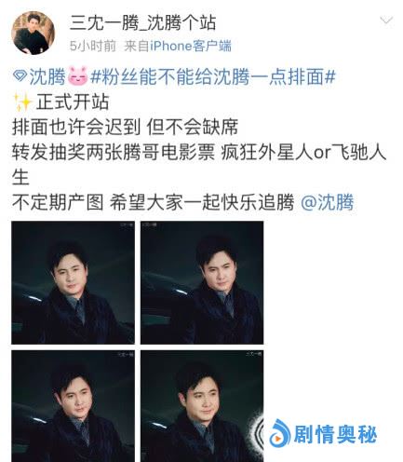Tap the sparkles emoji before 正式开站
Image resolution: width=403 pixels, height=462 pixels.
22,102
